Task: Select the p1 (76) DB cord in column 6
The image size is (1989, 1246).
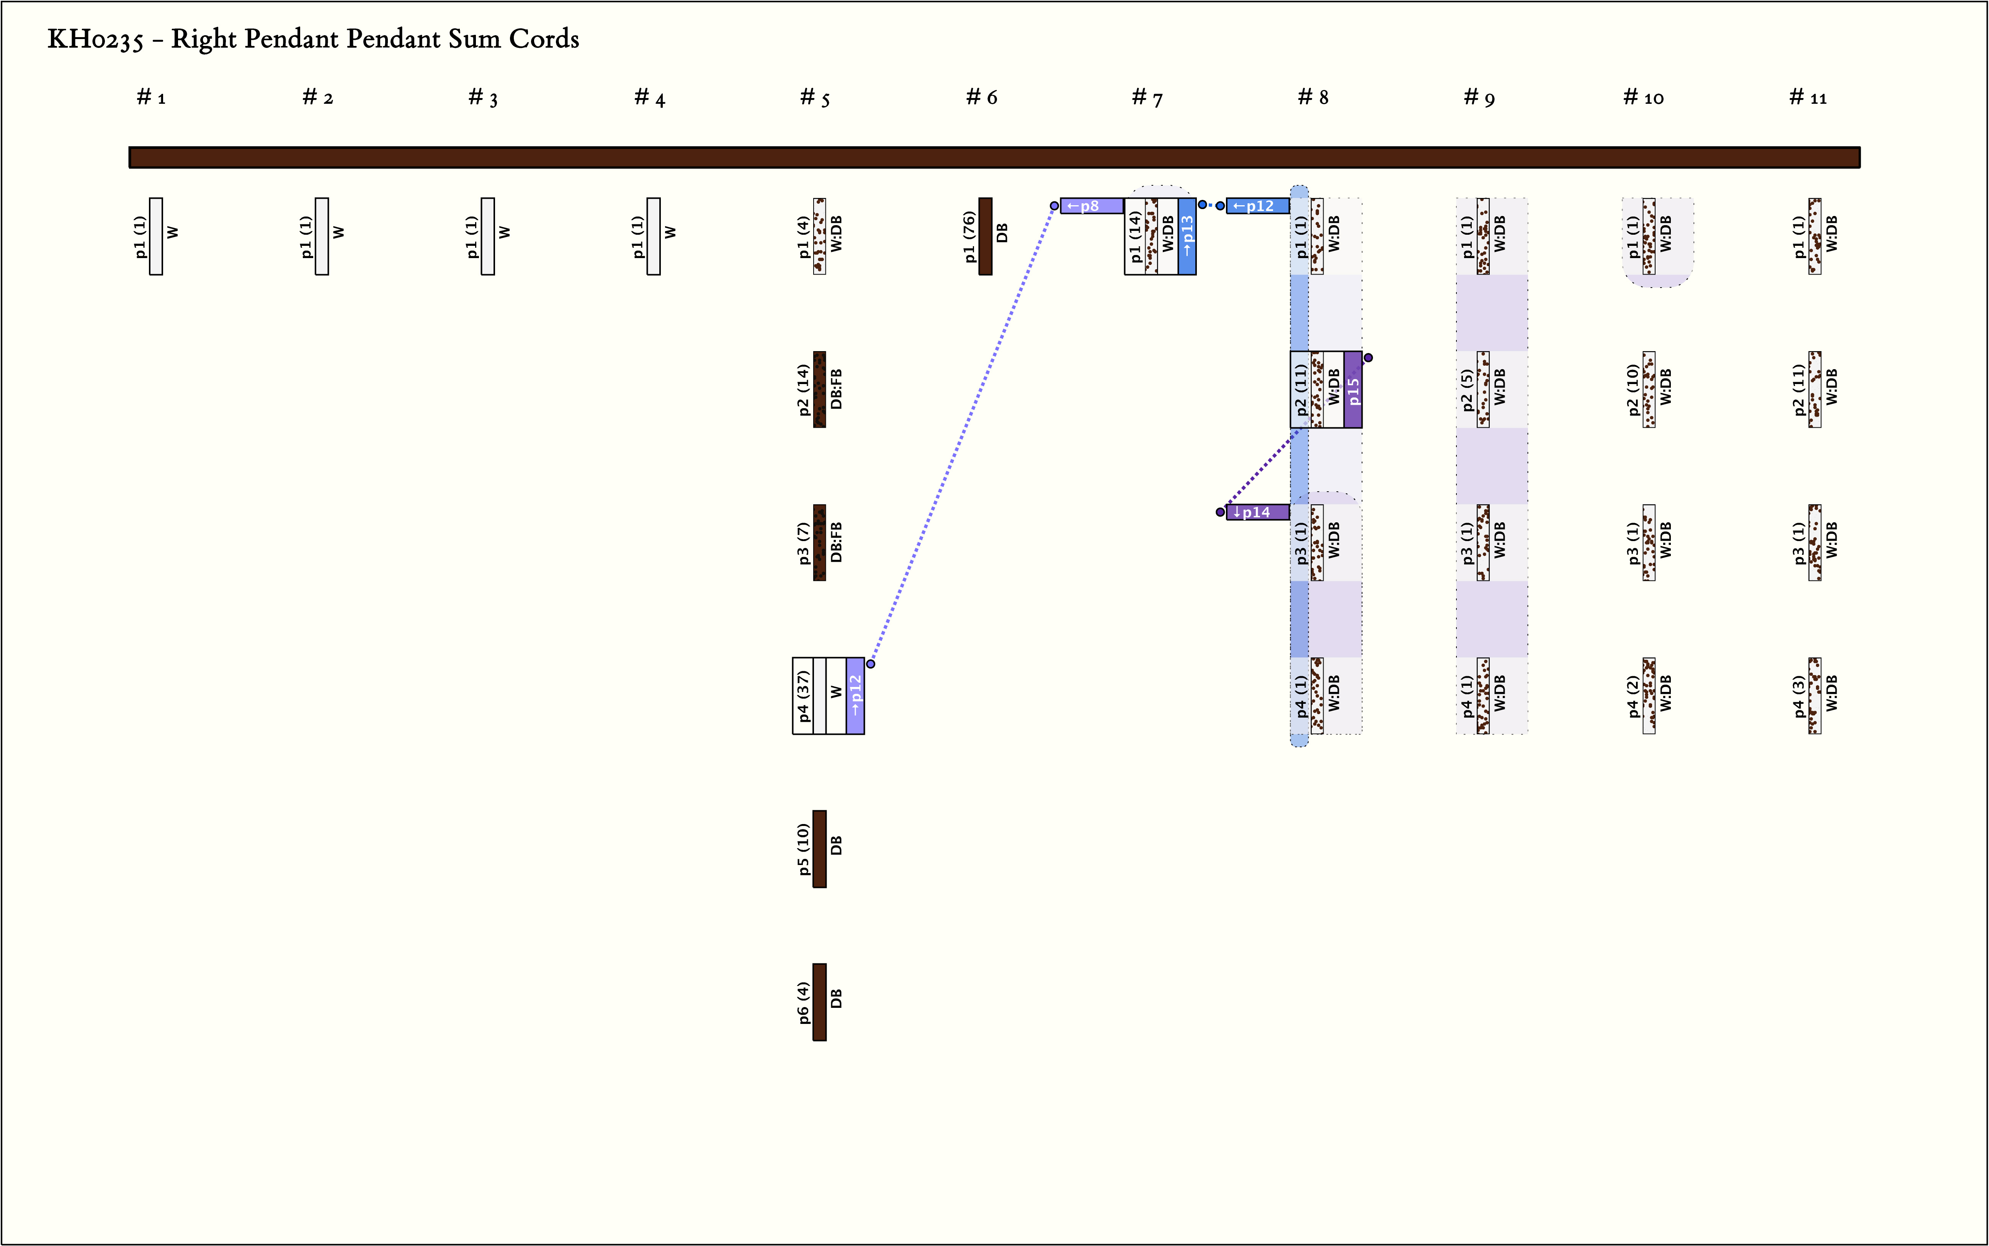Action: pyautogui.click(x=985, y=236)
